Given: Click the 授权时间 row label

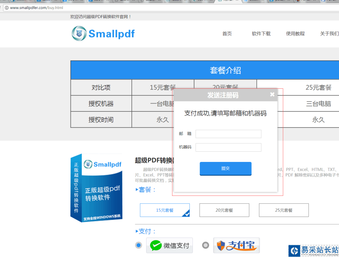Looking at the screenshot, I should click(101, 120).
